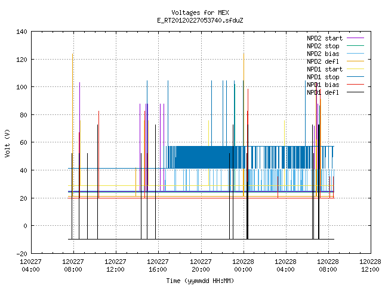Viewport: 382px width, 286px height.
Task: Click the 'NPD2 start' legend label
Action: tap(325, 38)
